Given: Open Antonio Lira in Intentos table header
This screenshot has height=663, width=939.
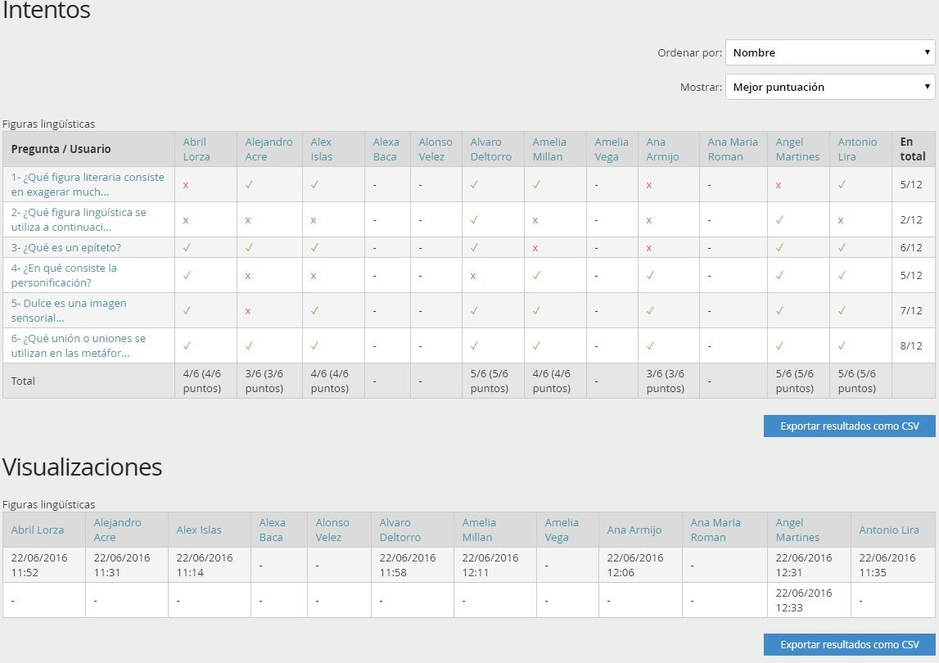Looking at the screenshot, I should tap(857, 149).
